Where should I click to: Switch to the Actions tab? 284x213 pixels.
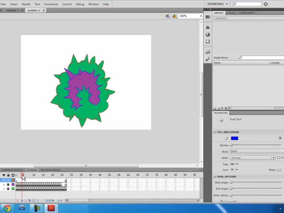(32, 170)
